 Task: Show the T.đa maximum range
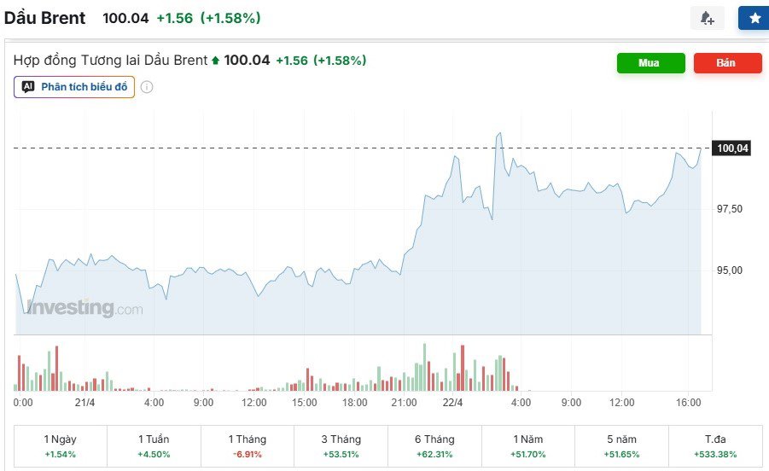(715, 446)
